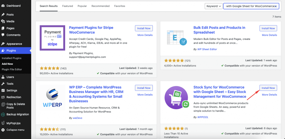Click the MyPopUps icon
Viewport: 285px width, 139px height.
click(3, 123)
